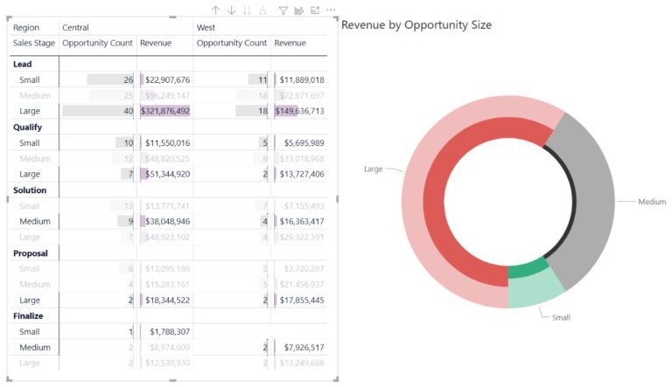Select the Qualify sales stage row header
The width and height of the screenshot is (672, 387).
[x=27, y=128]
